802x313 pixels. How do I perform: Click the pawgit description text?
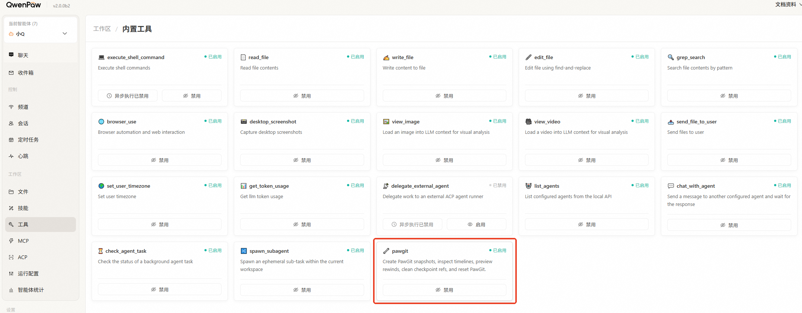[437, 265]
